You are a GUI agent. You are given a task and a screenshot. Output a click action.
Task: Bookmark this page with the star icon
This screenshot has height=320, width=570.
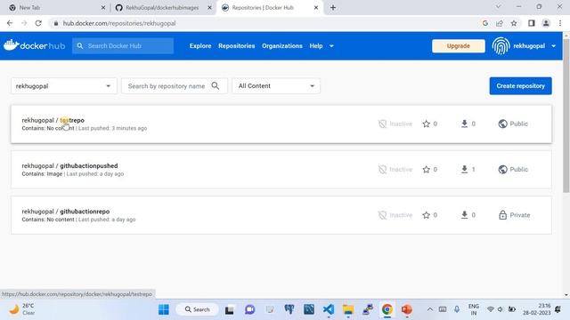tap(514, 23)
